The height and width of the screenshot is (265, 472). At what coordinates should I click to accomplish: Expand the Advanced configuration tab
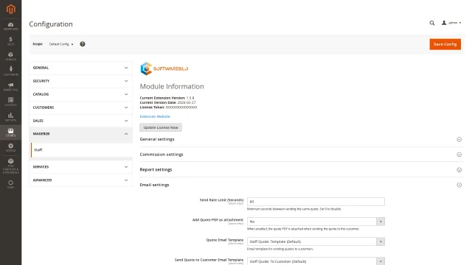(x=80, y=180)
